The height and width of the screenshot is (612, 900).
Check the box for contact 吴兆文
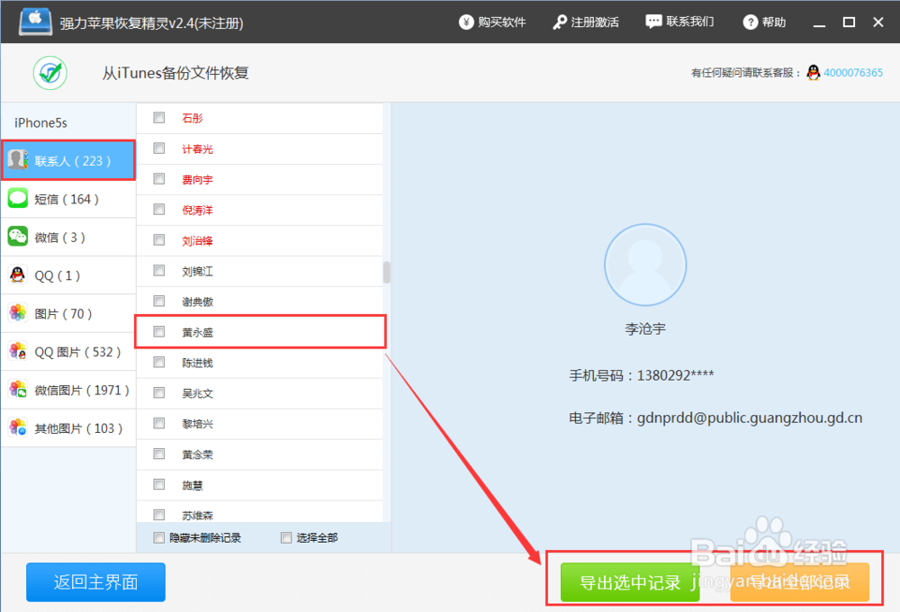[x=159, y=392]
